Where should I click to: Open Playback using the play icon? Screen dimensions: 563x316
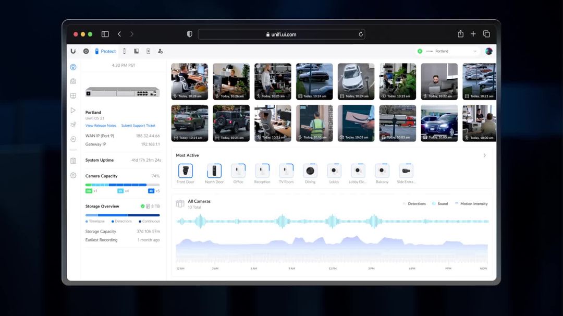[x=73, y=110]
